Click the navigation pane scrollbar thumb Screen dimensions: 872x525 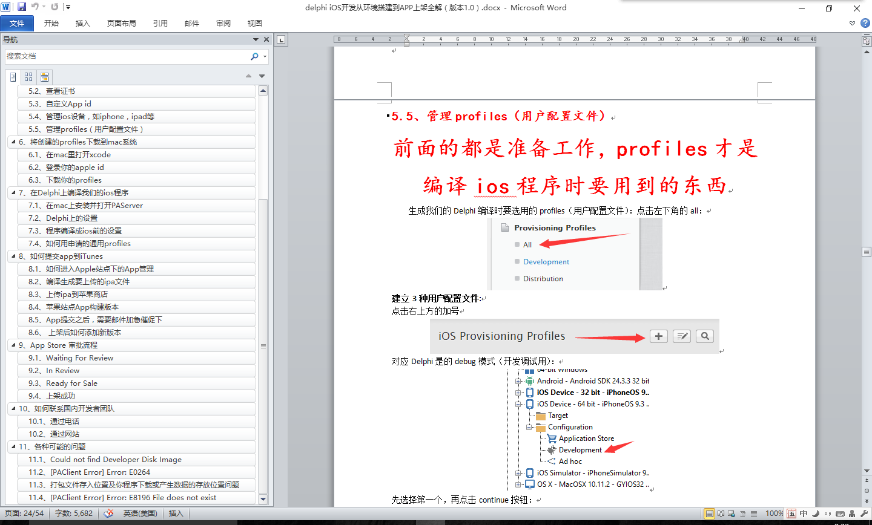pos(263,345)
